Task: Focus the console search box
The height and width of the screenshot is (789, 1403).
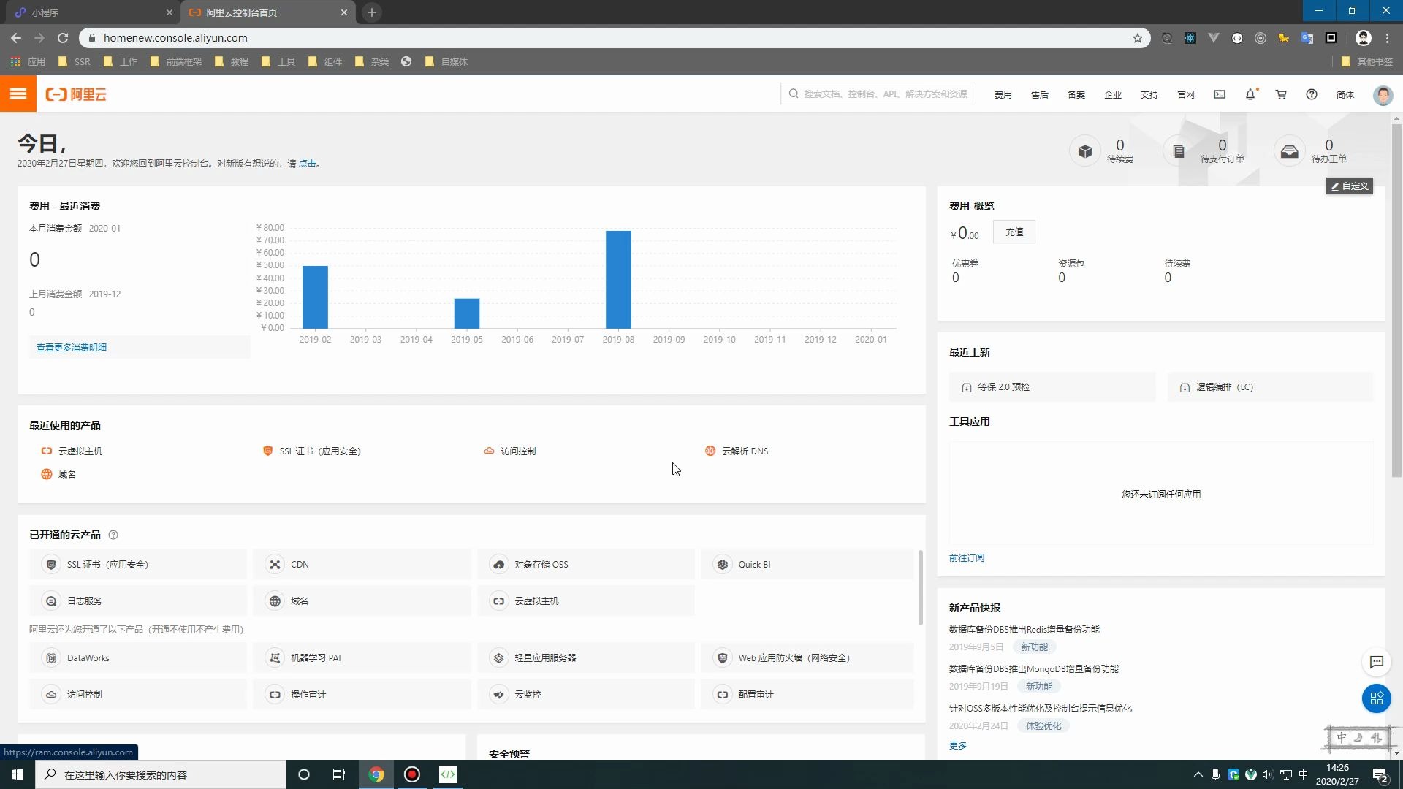Action: point(878,94)
